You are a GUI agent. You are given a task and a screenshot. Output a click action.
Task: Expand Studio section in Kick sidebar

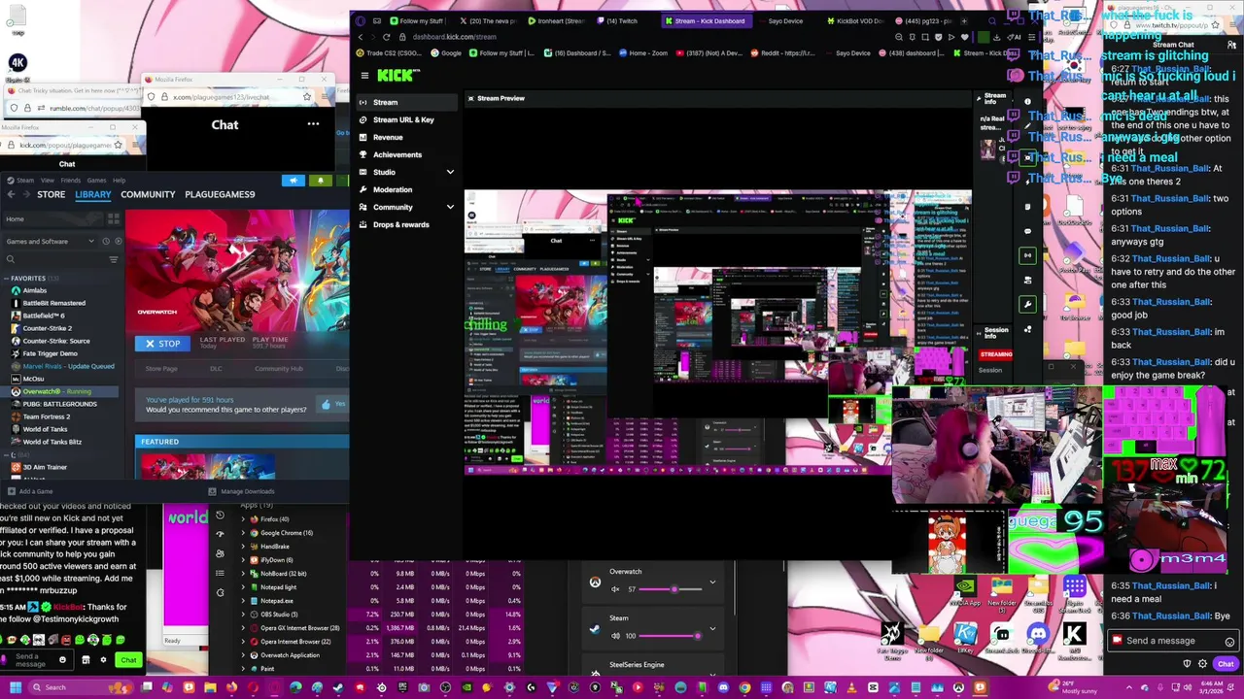450,172
